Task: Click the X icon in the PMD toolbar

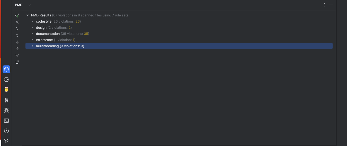Action: click(x=17, y=22)
